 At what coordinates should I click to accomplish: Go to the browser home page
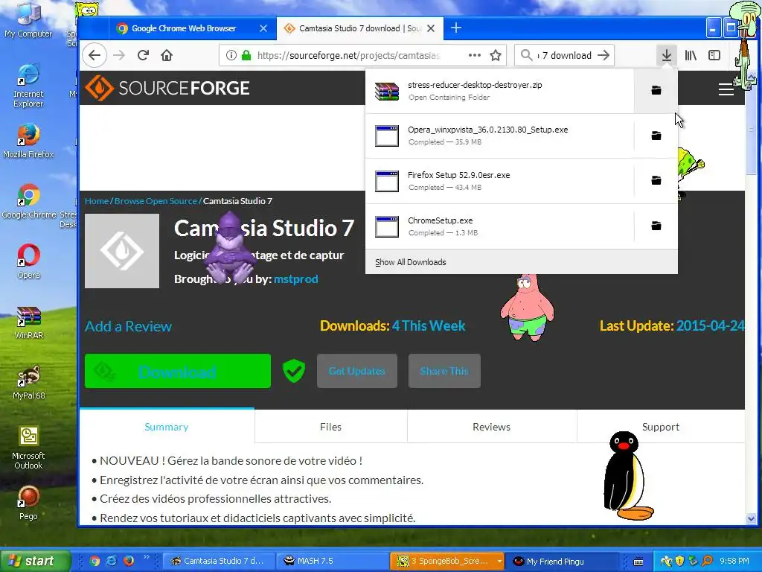pos(167,55)
